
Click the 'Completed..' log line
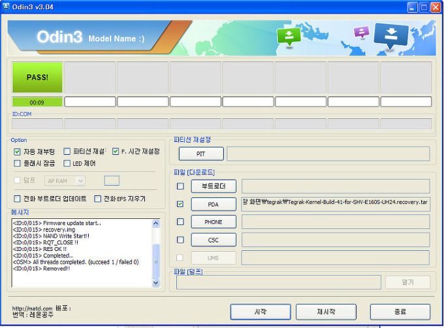coord(42,255)
